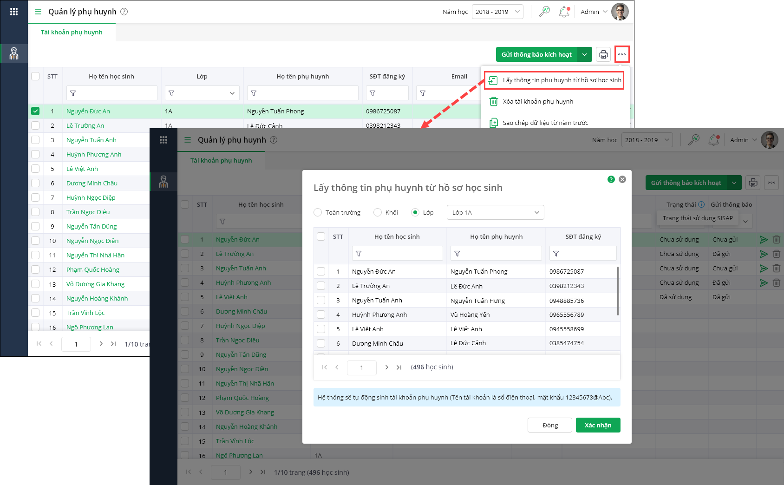Uncheck the Nguyễn Đức An row in the back window
This screenshot has width=784, height=485.
click(35, 111)
